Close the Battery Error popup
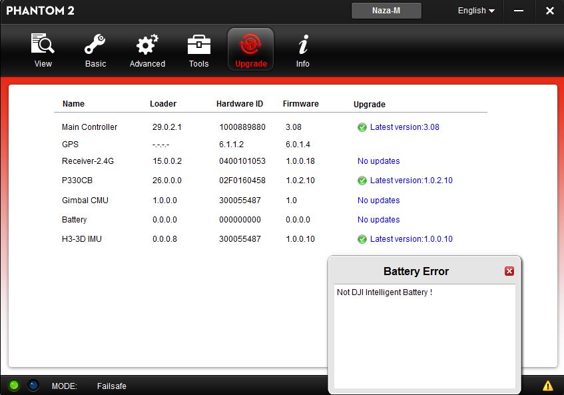 pos(509,271)
